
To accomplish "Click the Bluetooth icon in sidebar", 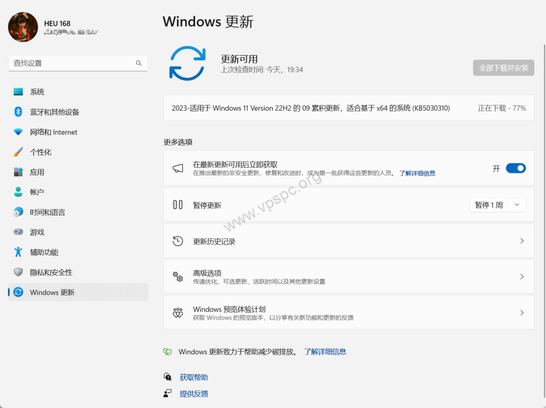I will 18,112.
